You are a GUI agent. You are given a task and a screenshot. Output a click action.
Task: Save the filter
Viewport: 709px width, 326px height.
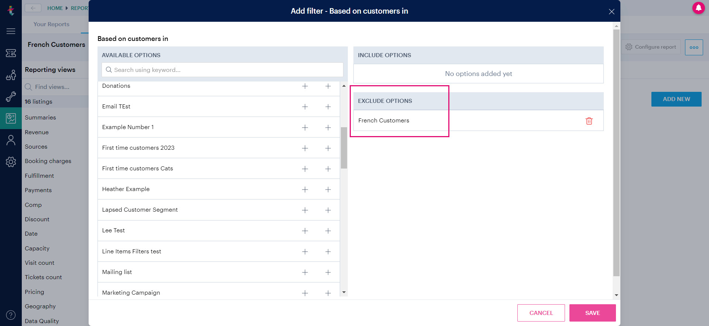(x=592, y=313)
